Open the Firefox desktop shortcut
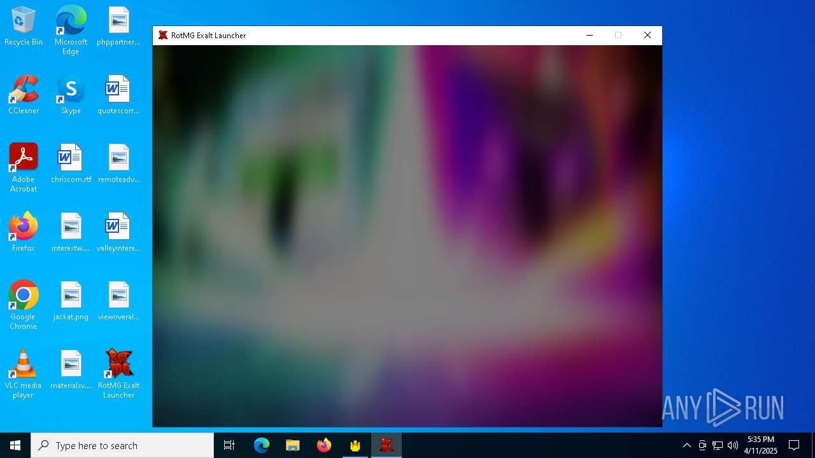Image resolution: width=815 pixels, height=458 pixels. tap(24, 233)
